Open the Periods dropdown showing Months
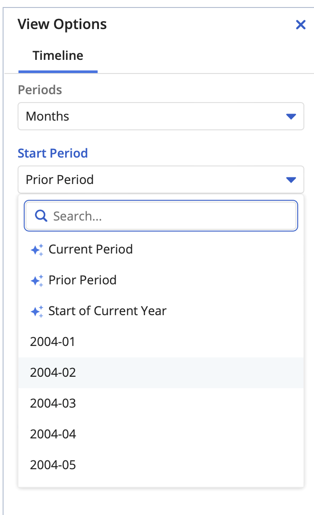This screenshot has width=314, height=515. pos(161,116)
